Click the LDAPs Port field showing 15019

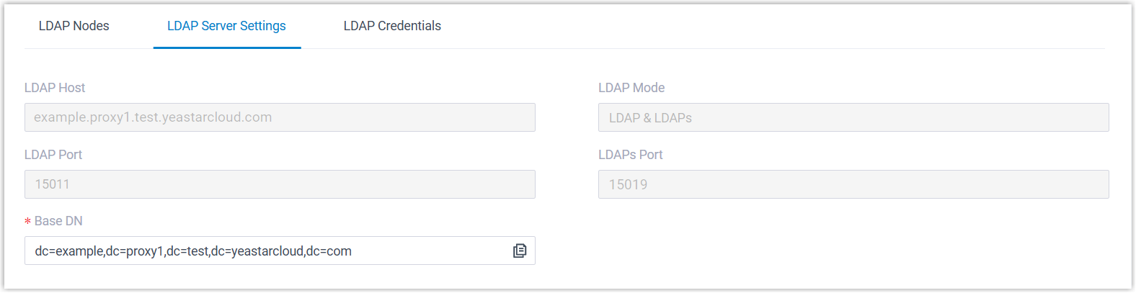(853, 184)
